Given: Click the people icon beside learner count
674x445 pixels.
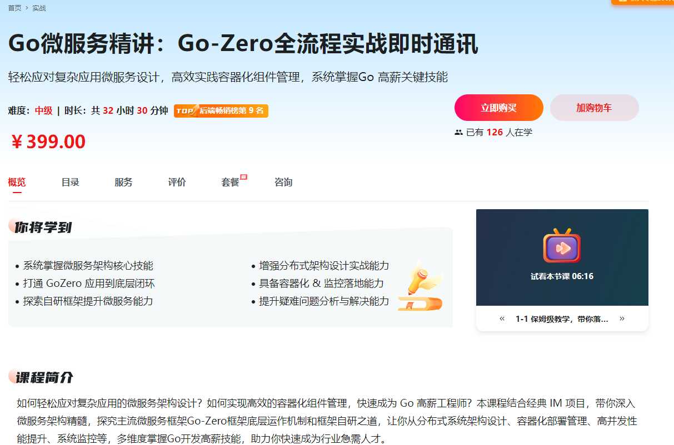Looking at the screenshot, I should [459, 132].
